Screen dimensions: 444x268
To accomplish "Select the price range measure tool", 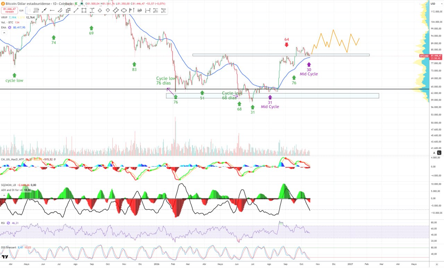I will coord(92,10).
